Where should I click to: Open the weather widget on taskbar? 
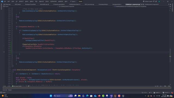[x=5, y=96]
